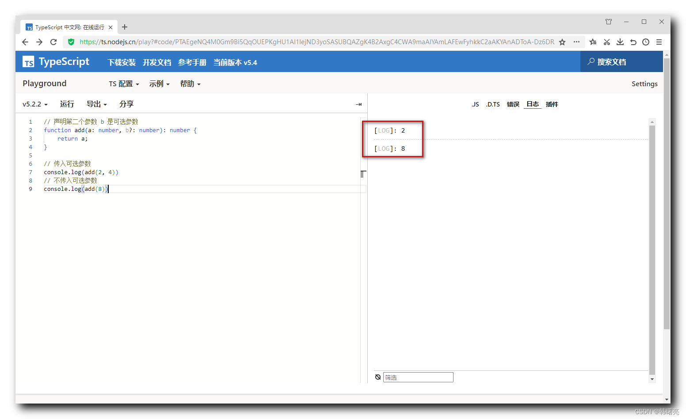The image size is (686, 419).
Task: Click the 筛选 filter input field
Action: [418, 377]
